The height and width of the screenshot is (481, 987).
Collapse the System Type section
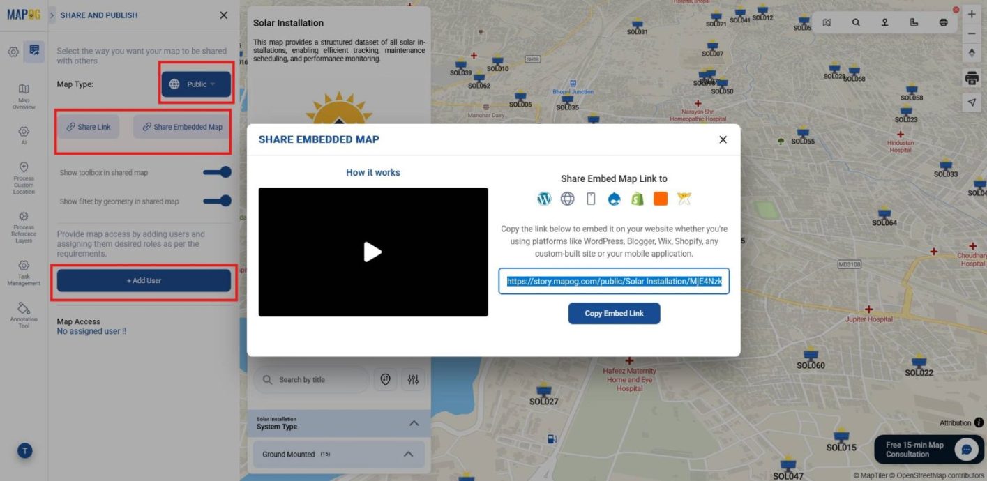(413, 423)
